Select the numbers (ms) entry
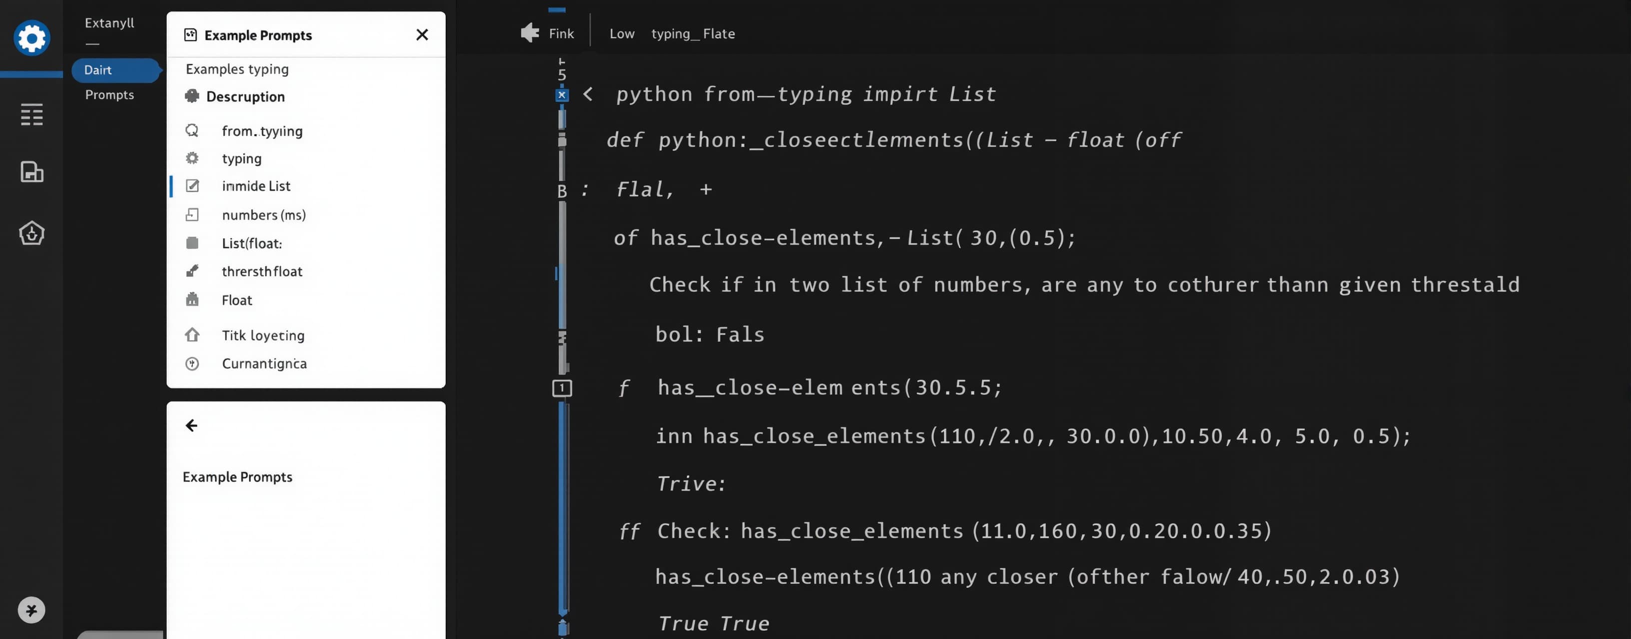This screenshot has width=1631, height=639. 263,215
